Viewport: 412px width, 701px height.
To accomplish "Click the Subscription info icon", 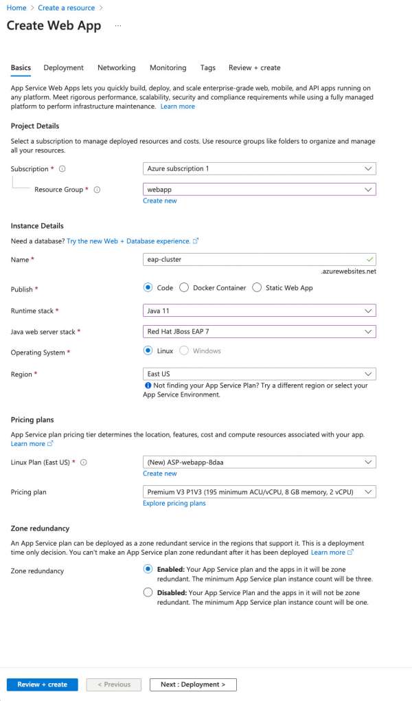I will point(62,169).
